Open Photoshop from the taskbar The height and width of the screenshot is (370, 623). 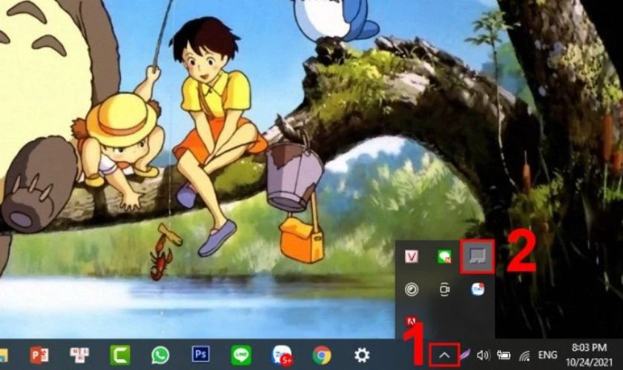coord(200,354)
